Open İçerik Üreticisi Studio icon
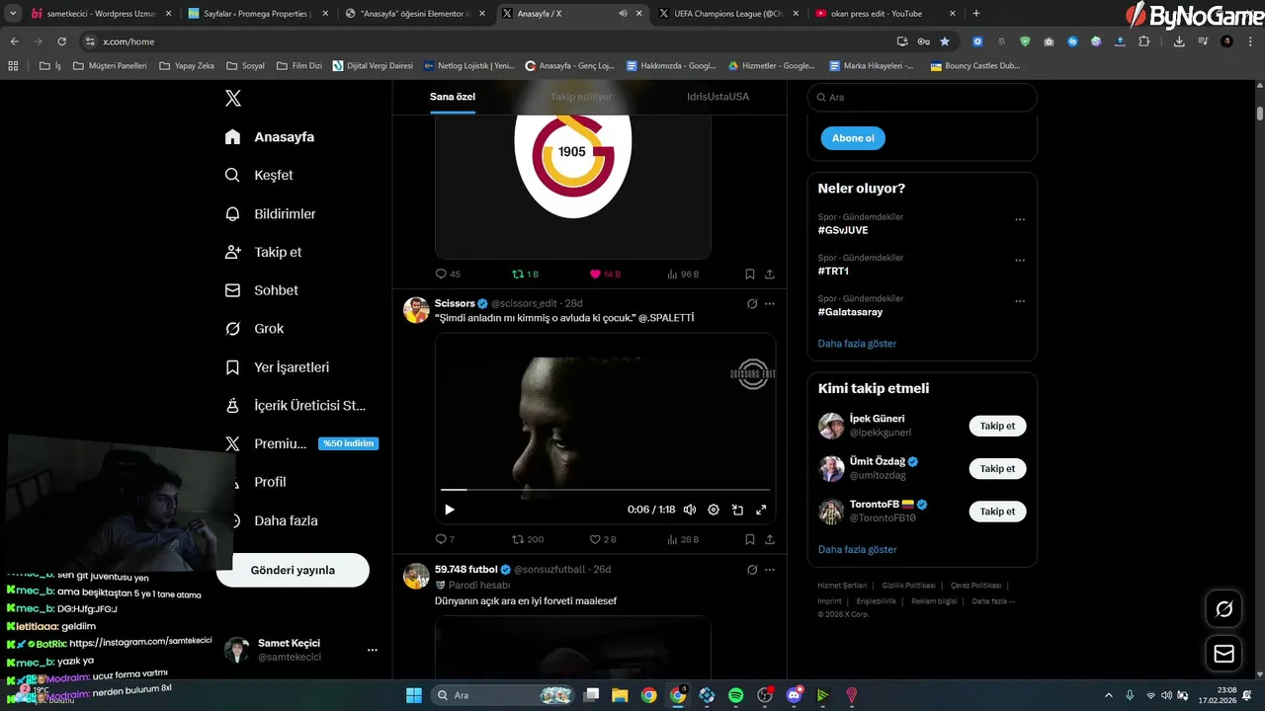1265x711 pixels. point(233,406)
